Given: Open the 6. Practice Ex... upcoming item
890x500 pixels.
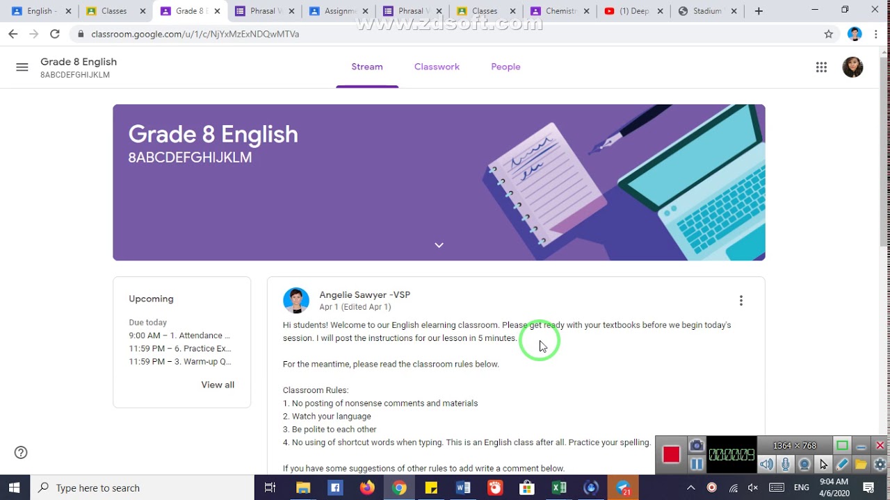Looking at the screenshot, I should click(180, 349).
